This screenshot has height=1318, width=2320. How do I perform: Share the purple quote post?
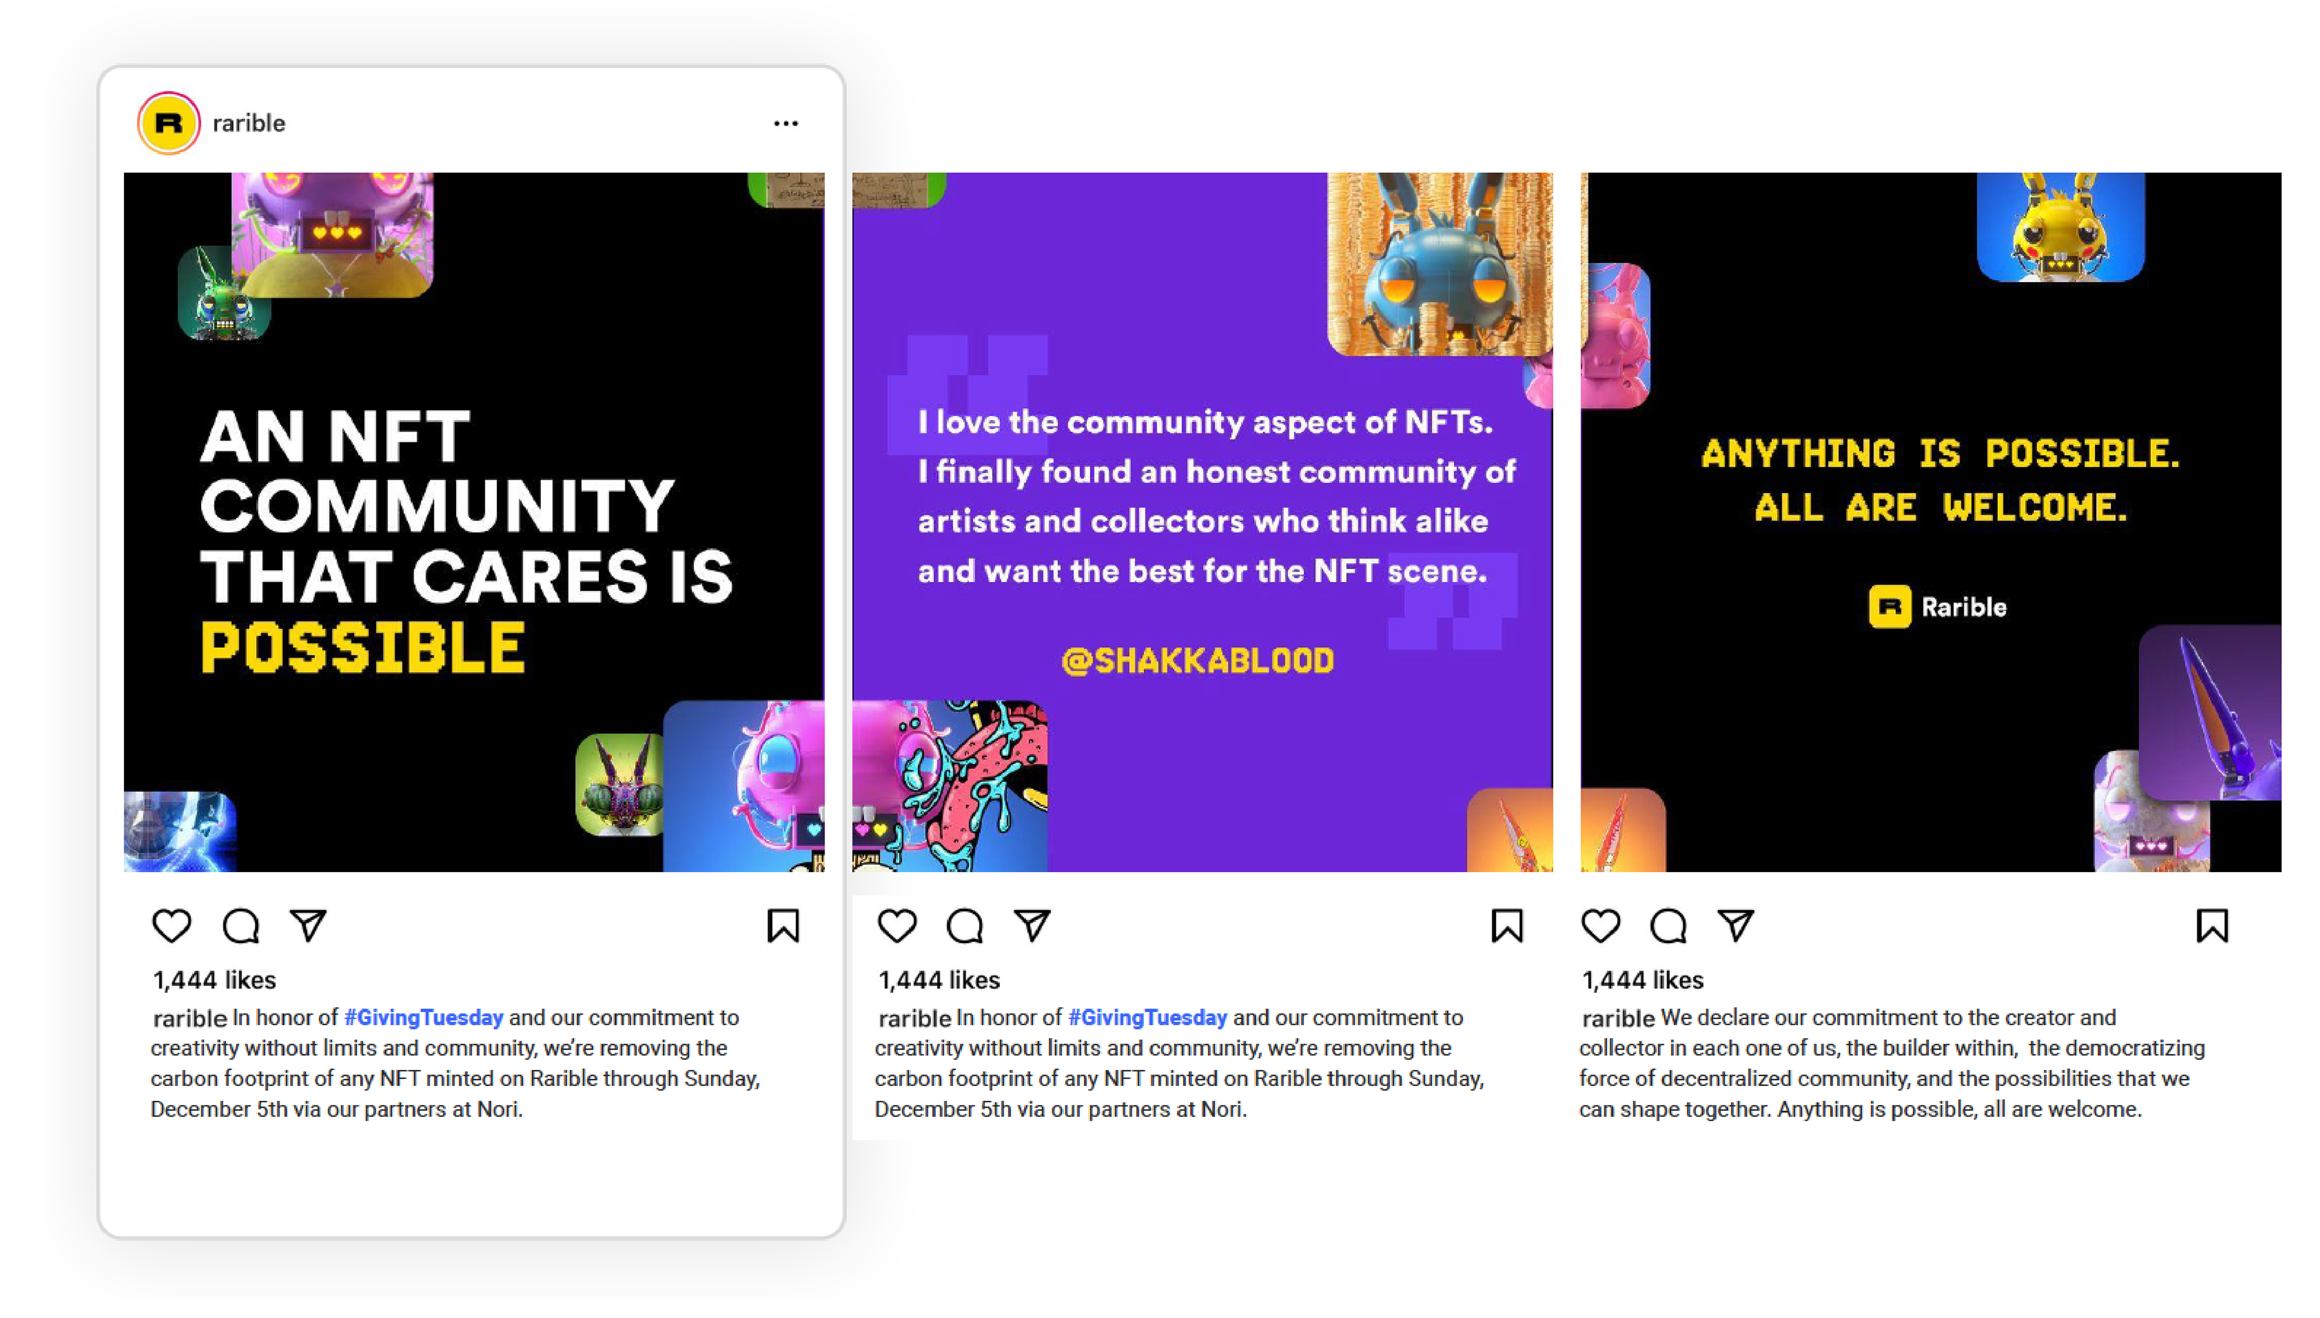(x=1033, y=925)
